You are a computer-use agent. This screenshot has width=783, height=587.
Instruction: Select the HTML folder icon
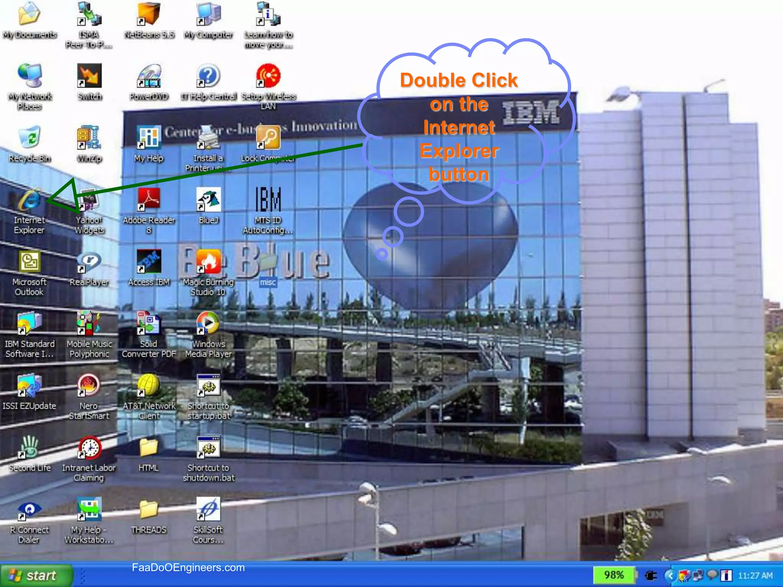(149, 447)
